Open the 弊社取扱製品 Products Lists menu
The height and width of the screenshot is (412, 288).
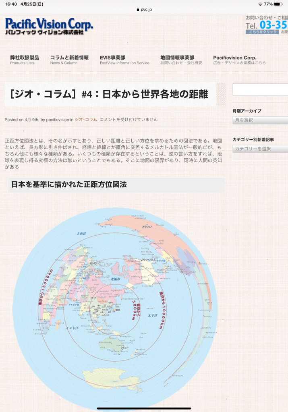tap(25, 60)
